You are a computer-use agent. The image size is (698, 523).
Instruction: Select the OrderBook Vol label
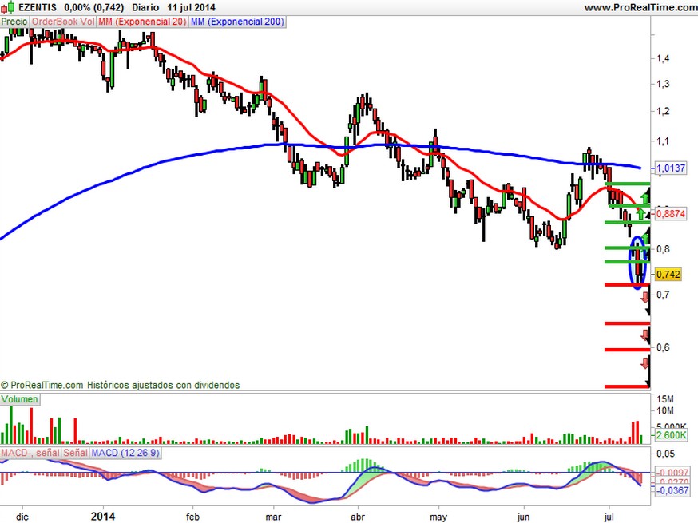63,22
